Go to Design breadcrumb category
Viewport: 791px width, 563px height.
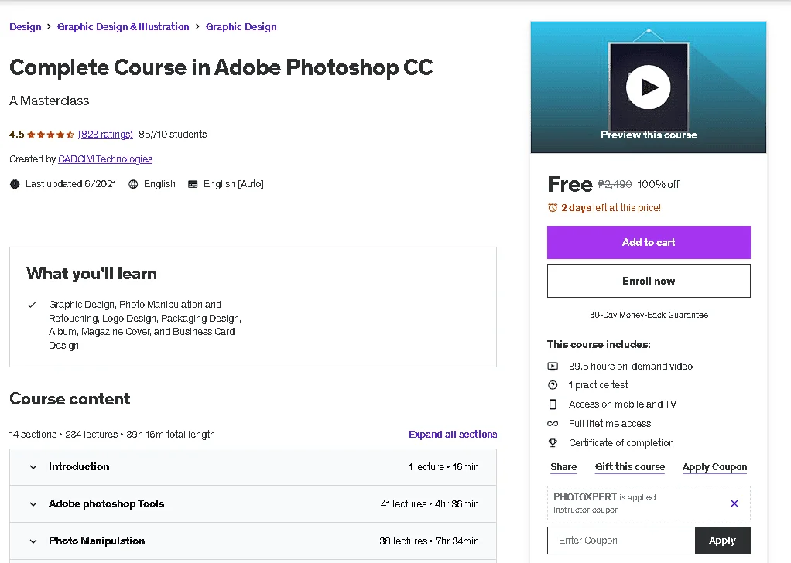pos(26,27)
